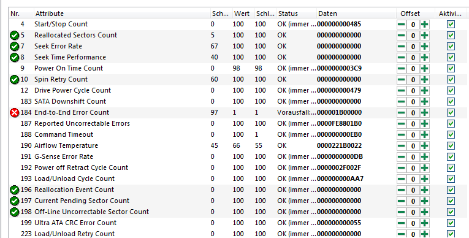Screen dimensions: 469x238
Task: Click green check icon for Current Pending Sector Count
Action: coord(14,201)
